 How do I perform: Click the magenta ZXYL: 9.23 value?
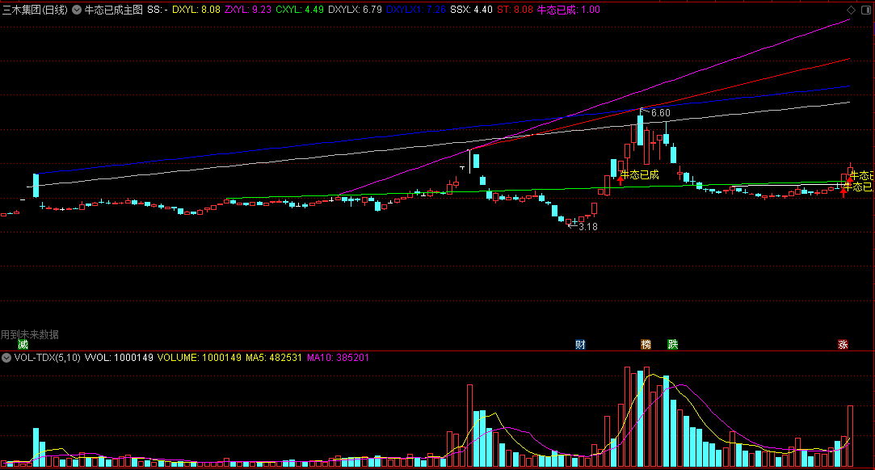tap(248, 10)
